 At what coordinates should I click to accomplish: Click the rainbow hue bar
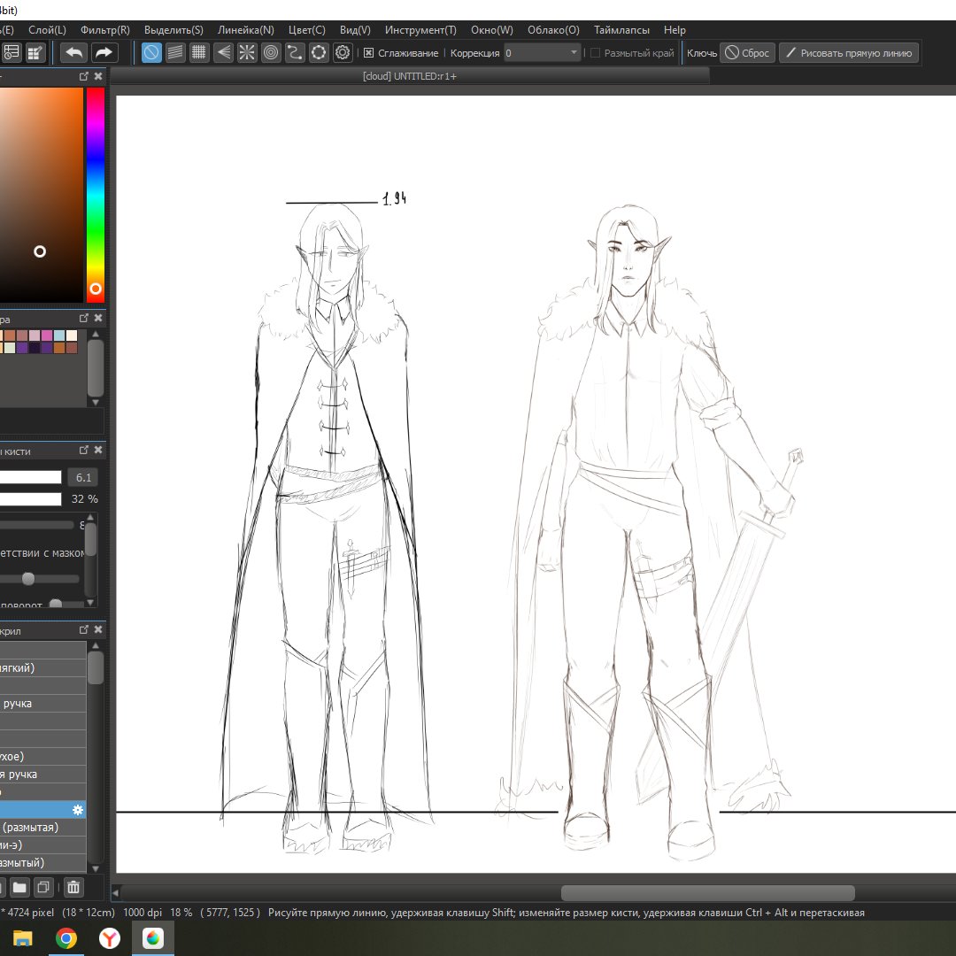coord(95,195)
